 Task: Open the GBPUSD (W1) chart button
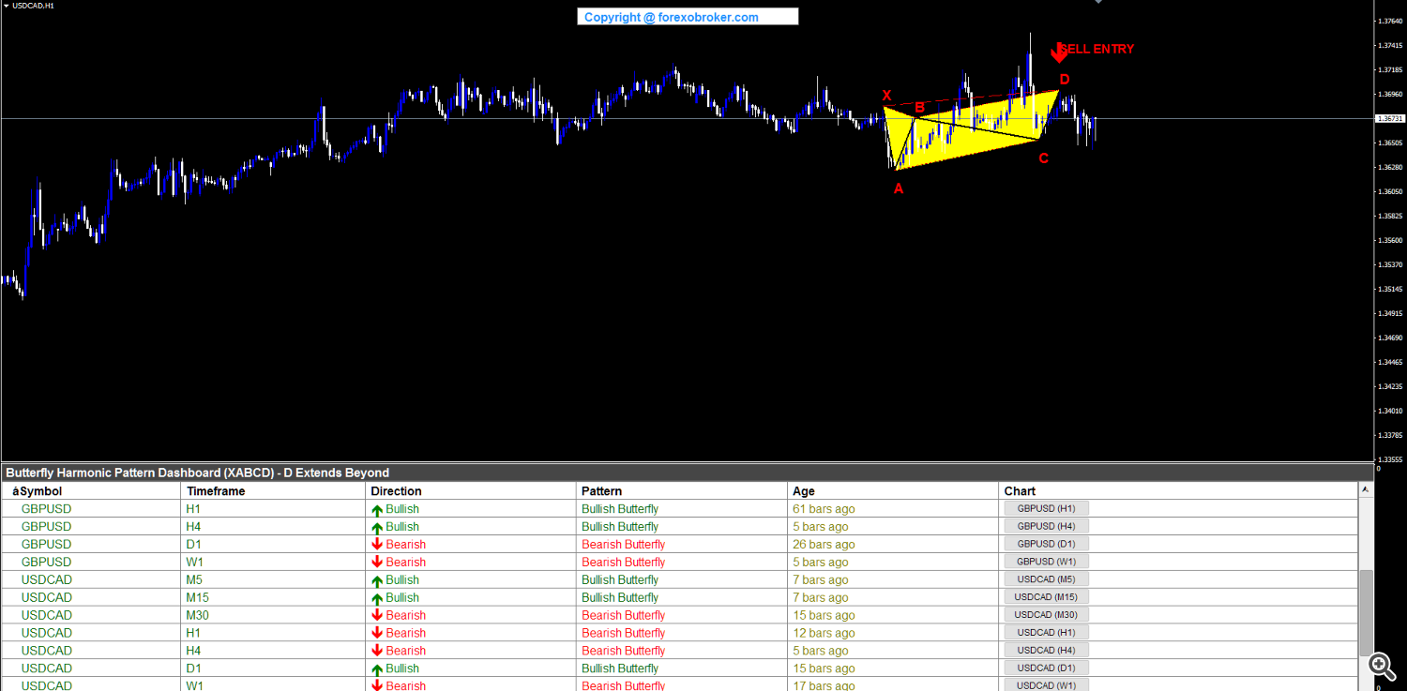[x=1046, y=562]
